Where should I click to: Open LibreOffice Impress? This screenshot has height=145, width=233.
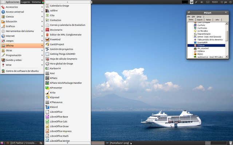point(62,131)
